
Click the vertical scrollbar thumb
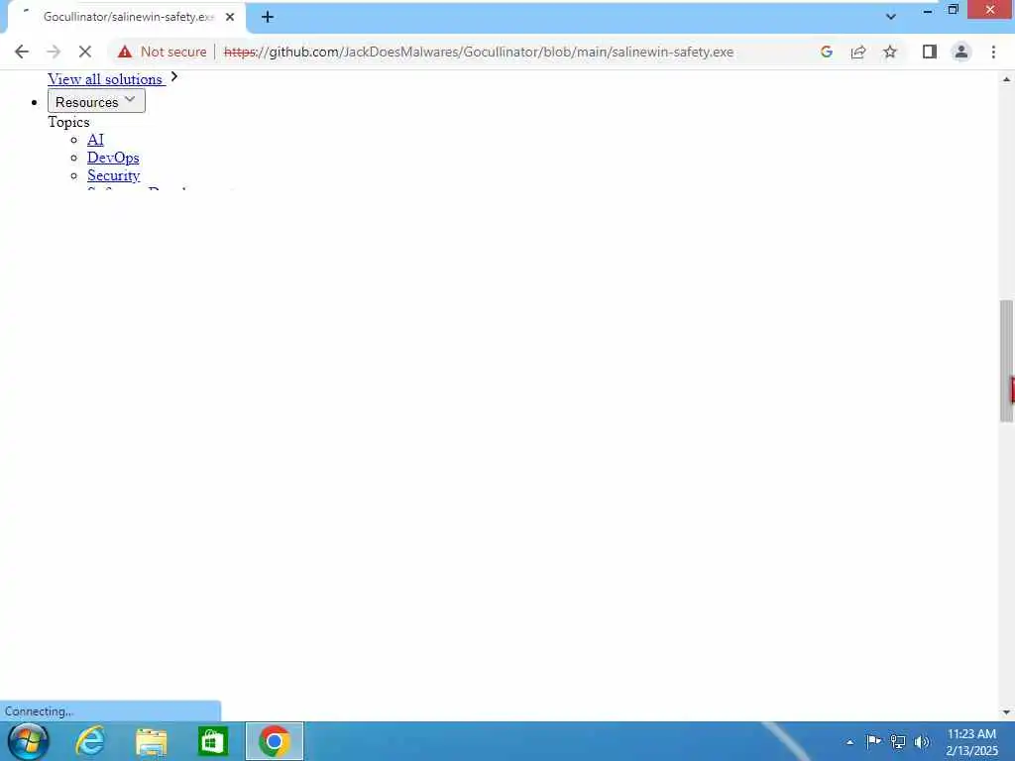click(1006, 361)
